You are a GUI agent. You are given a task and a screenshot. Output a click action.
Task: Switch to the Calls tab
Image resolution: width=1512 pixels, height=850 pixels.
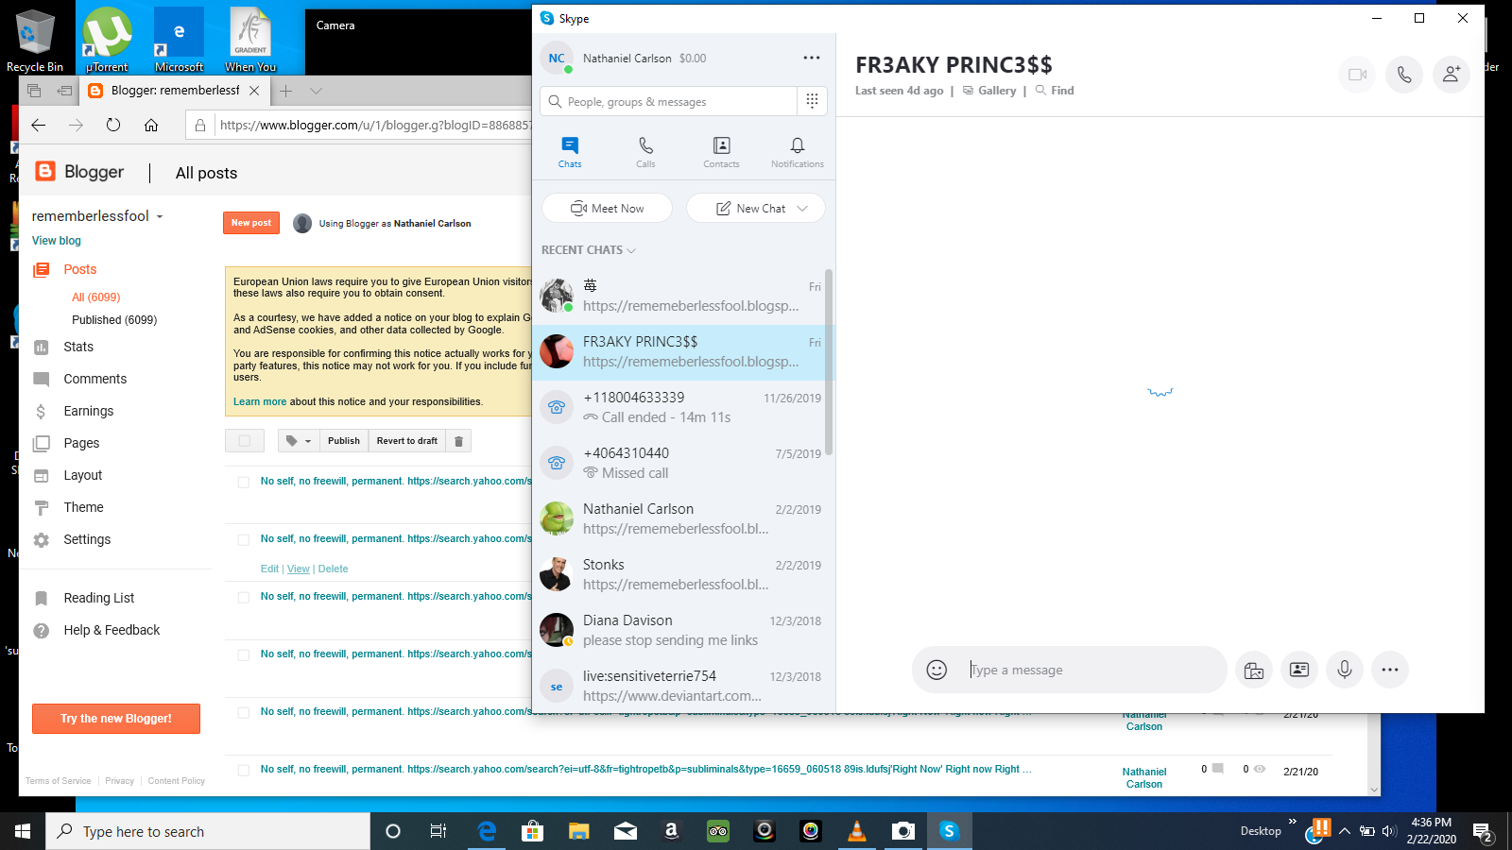(x=645, y=152)
